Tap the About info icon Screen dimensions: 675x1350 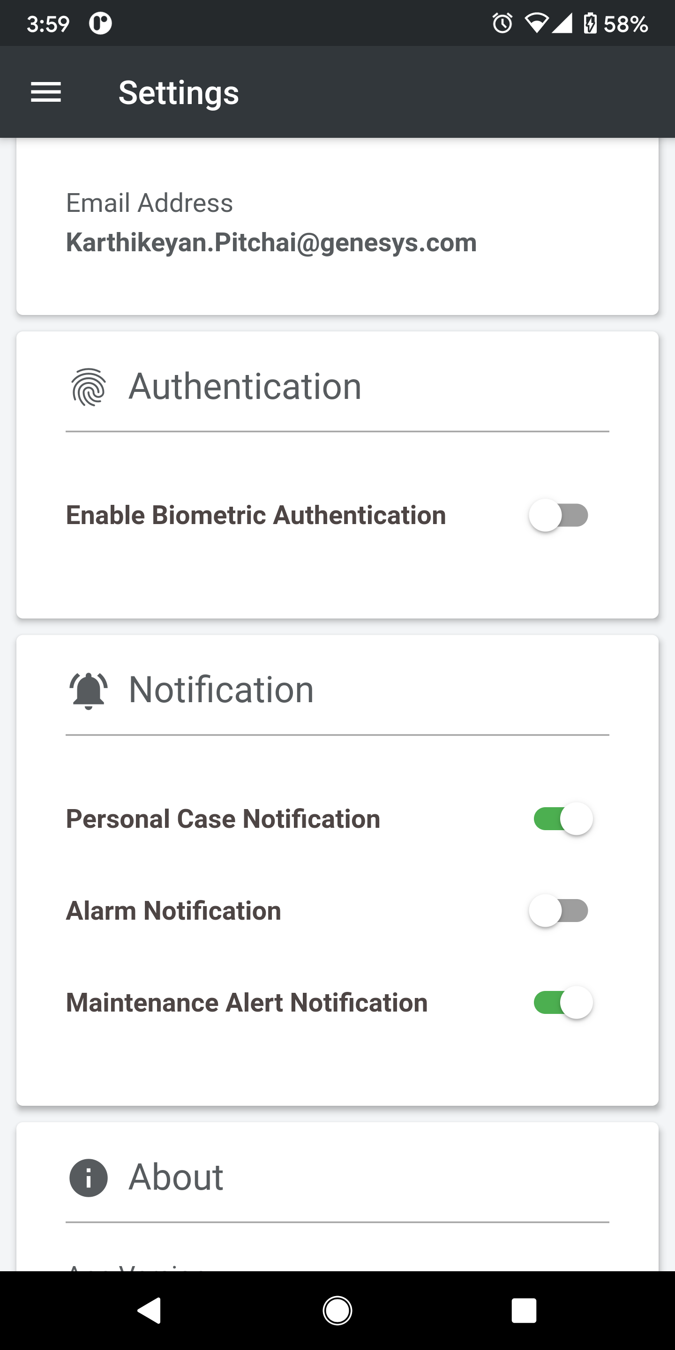pyautogui.click(x=89, y=1177)
